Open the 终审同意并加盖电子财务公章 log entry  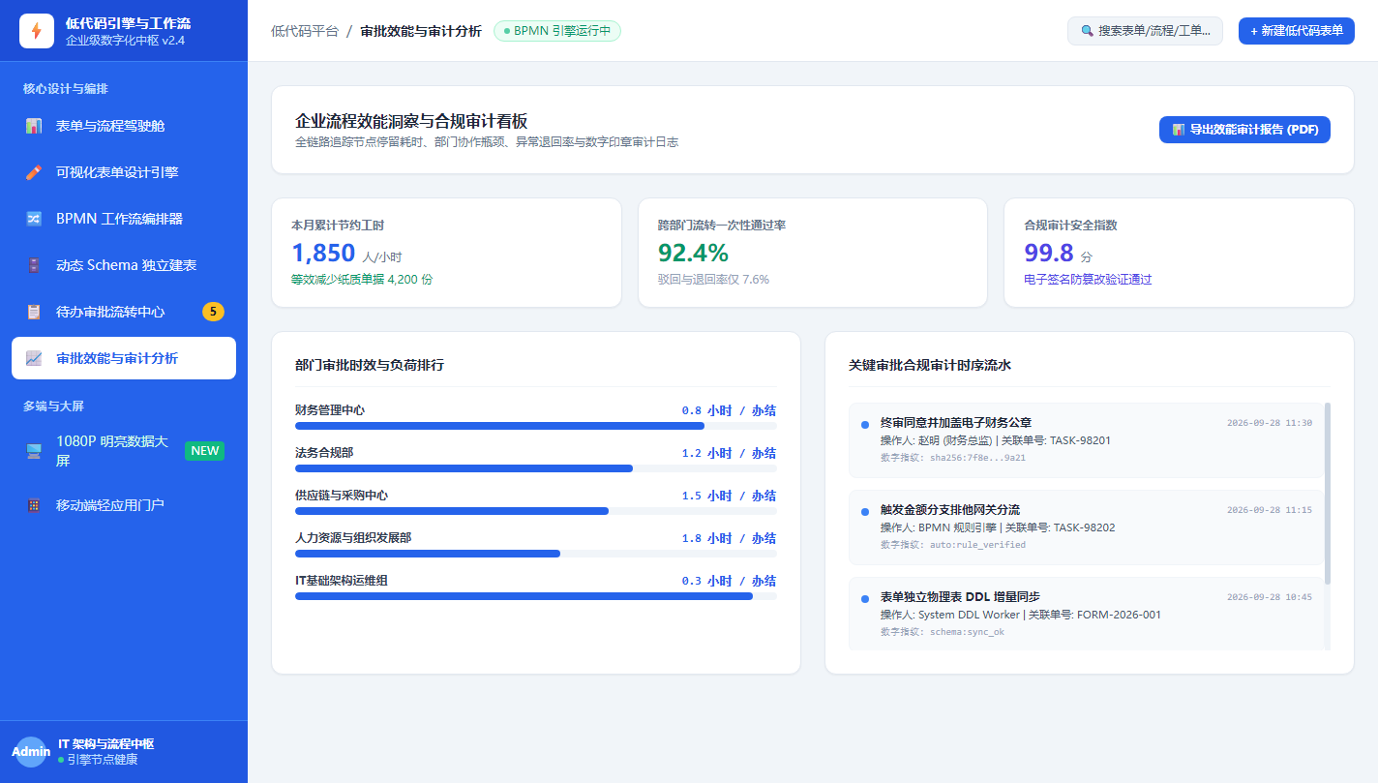[1086, 440]
